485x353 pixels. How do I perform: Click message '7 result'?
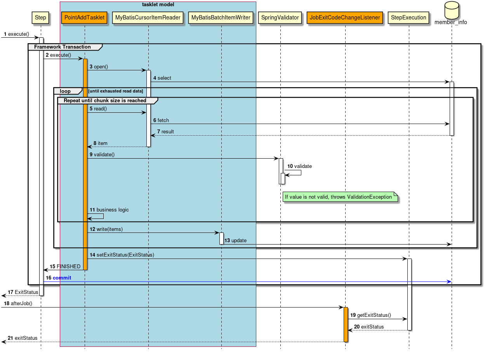click(165, 132)
